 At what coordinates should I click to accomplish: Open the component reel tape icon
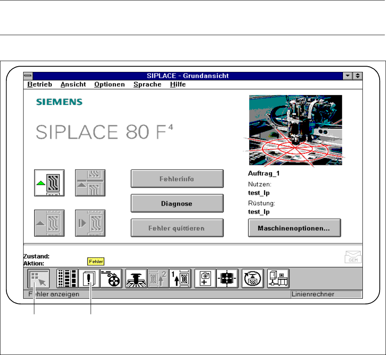pos(111,279)
